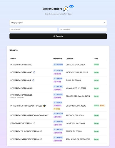The height and width of the screenshot is (148, 115).
Task: Click the SearchCarriers magnifier logo icon
Action: pyautogui.click(x=66, y=9)
